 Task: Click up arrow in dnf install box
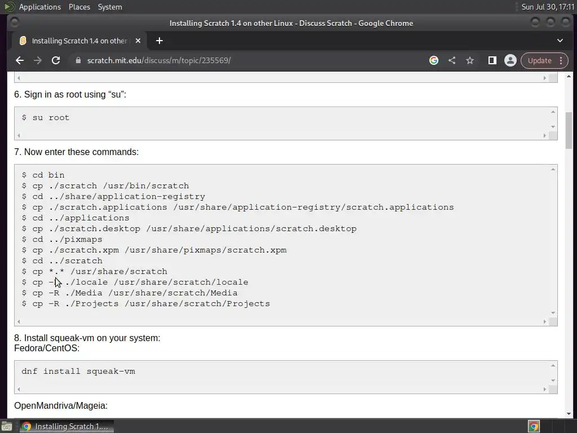(553, 365)
